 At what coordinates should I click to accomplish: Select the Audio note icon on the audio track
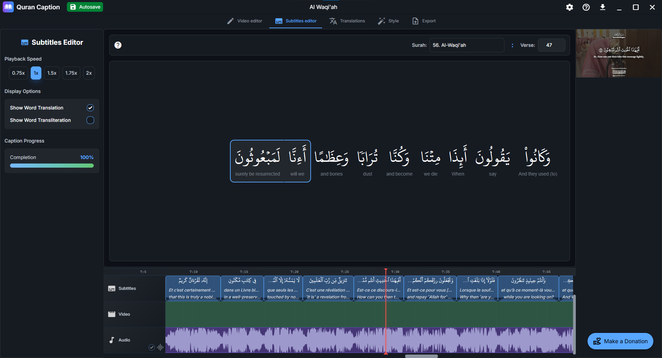point(112,340)
